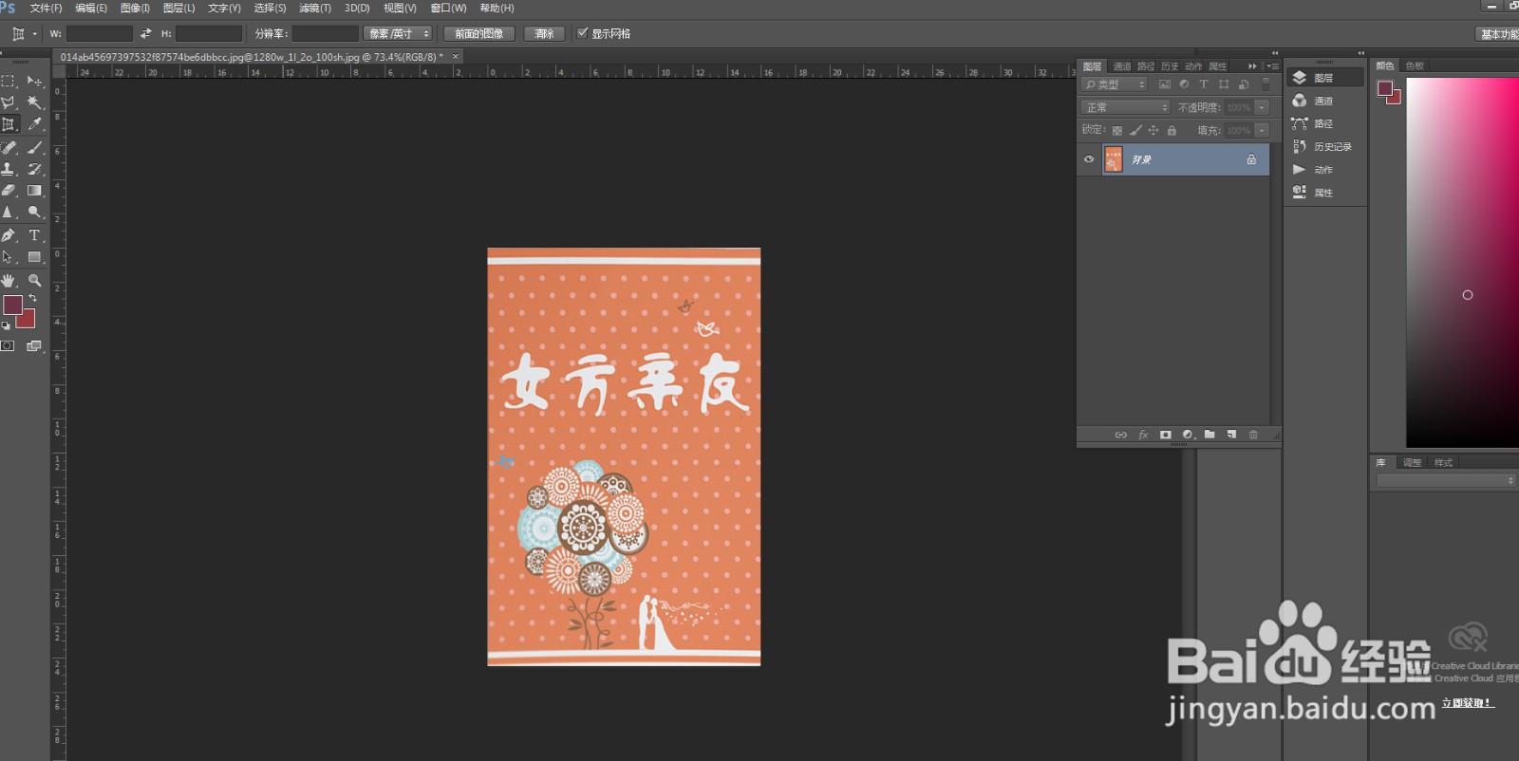Select the Sharpen/Blur tool
Screen dimensions: 1519x761
(x=9, y=213)
